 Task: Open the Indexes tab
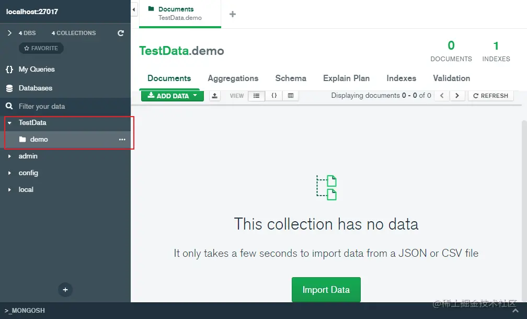coord(402,78)
